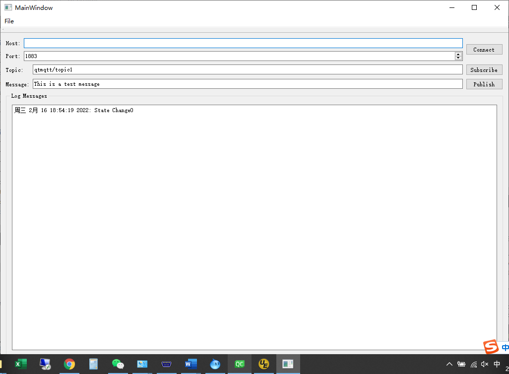This screenshot has width=509, height=374.
Task: Open the green QC app from the taskbar
Action: pyautogui.click(x=239, y=364)
